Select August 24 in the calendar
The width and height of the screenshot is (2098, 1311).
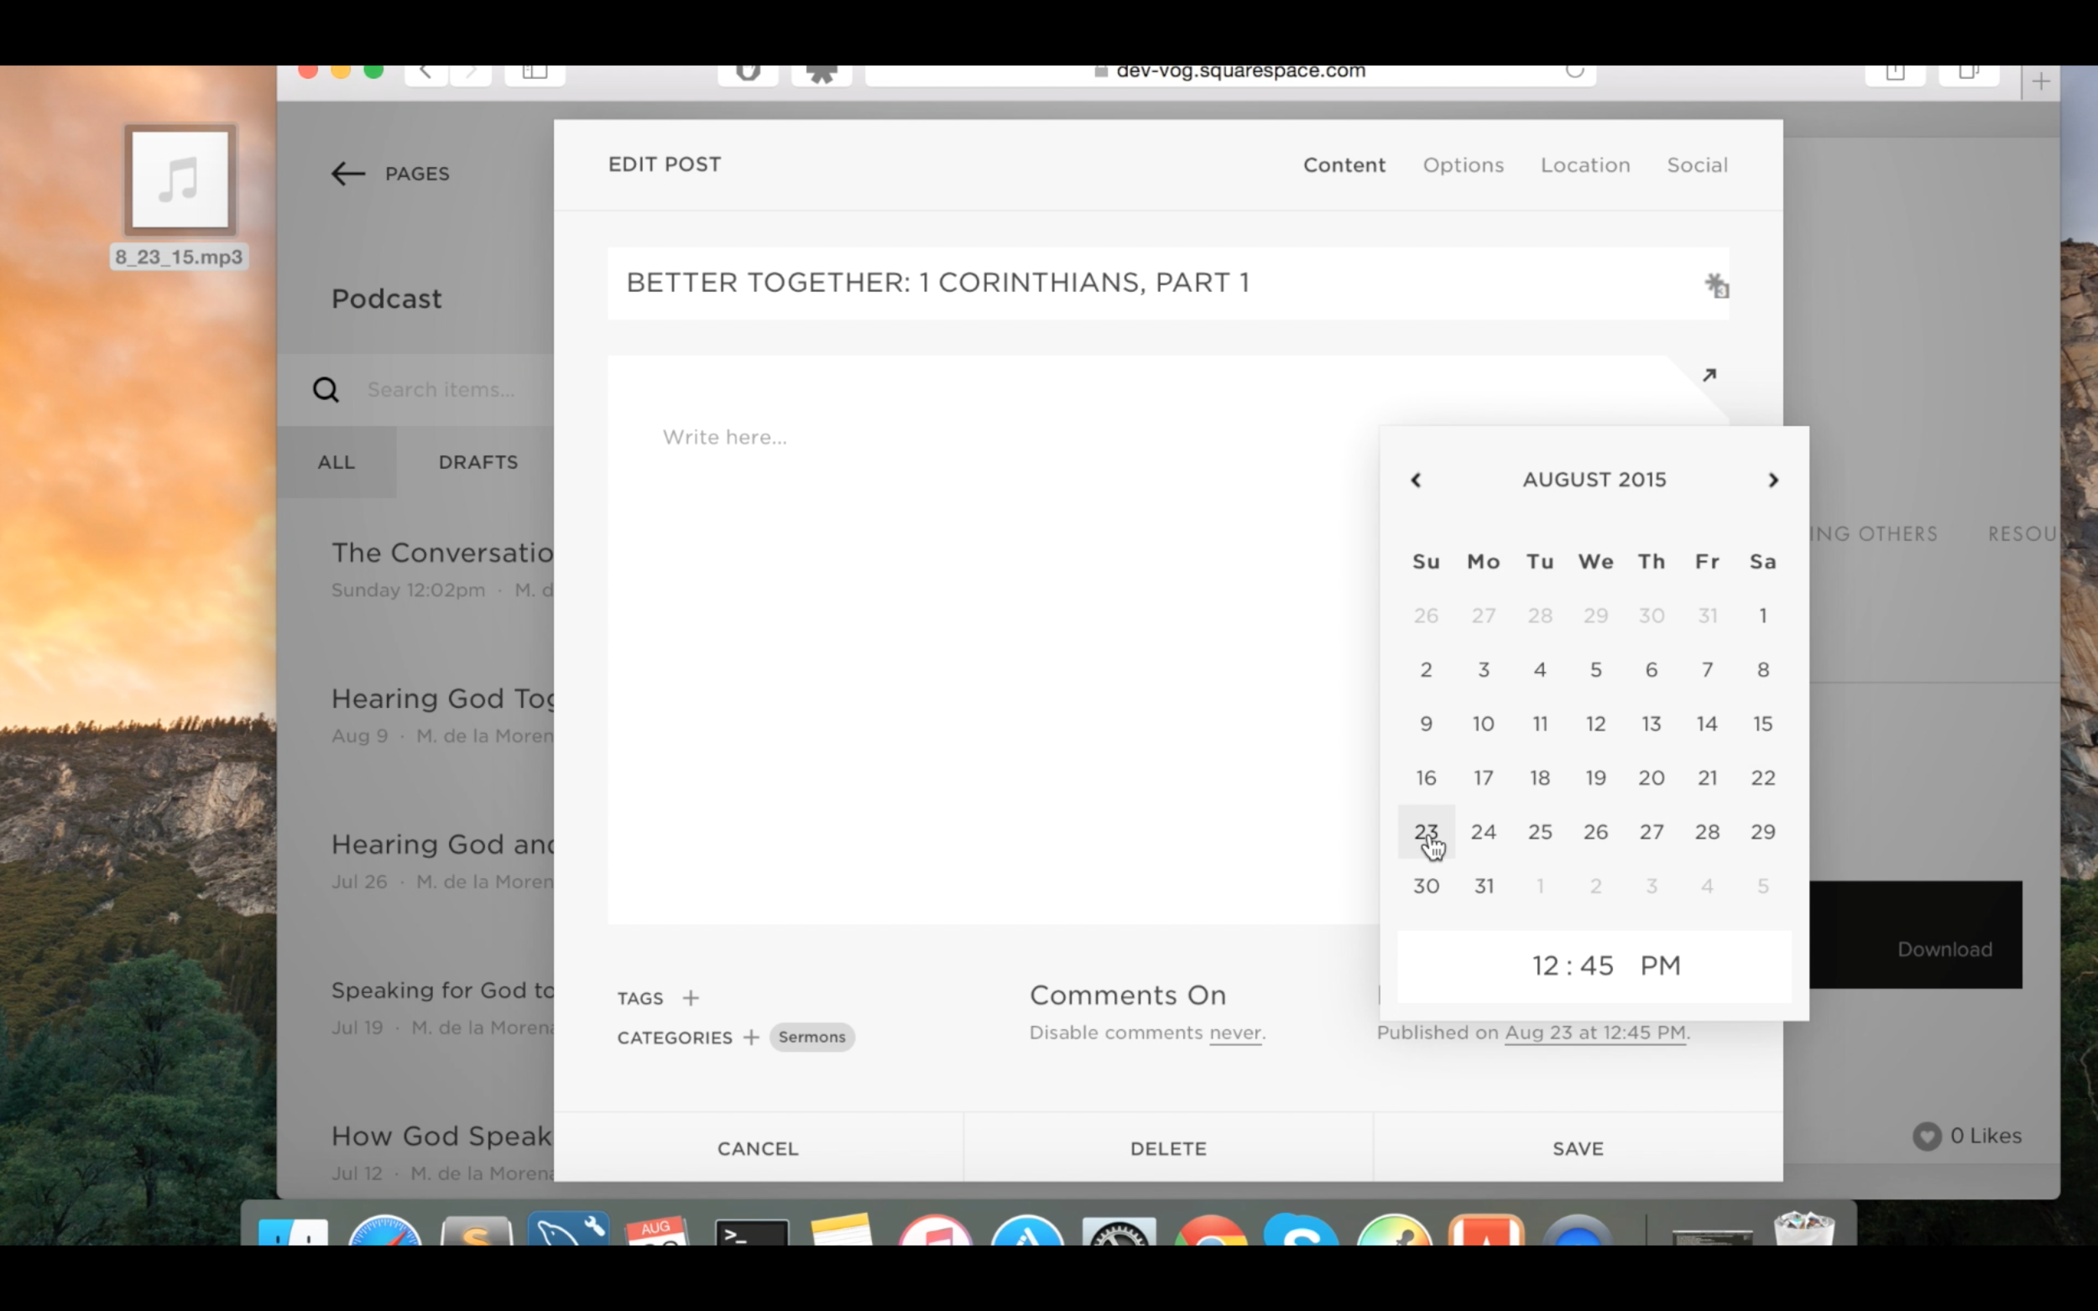[x=1483, y=831]
